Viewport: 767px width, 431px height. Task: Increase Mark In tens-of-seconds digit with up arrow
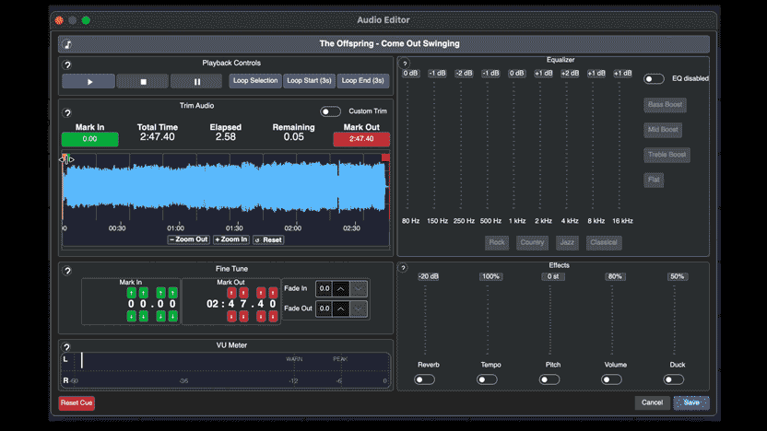(x=131, y=293)
